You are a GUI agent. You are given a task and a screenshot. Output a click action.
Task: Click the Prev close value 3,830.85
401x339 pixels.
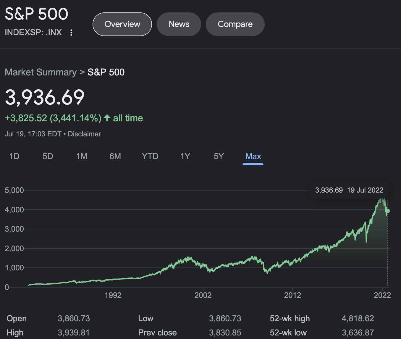coord(225,333)
